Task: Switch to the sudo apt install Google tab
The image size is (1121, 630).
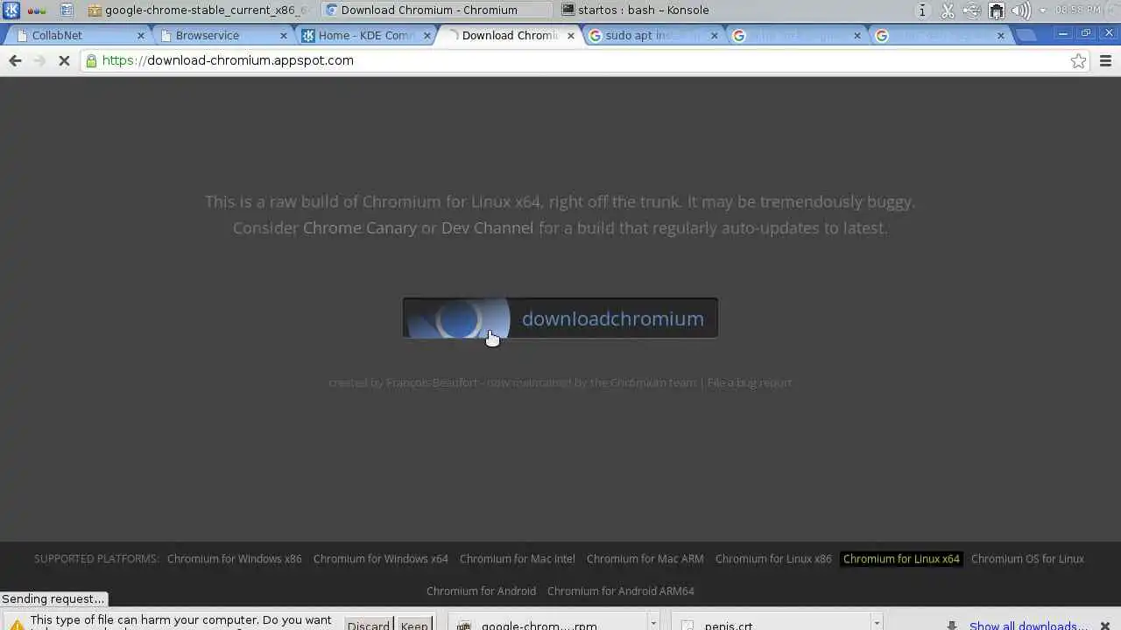Action: pyautogui.click(x=651, y=35)
